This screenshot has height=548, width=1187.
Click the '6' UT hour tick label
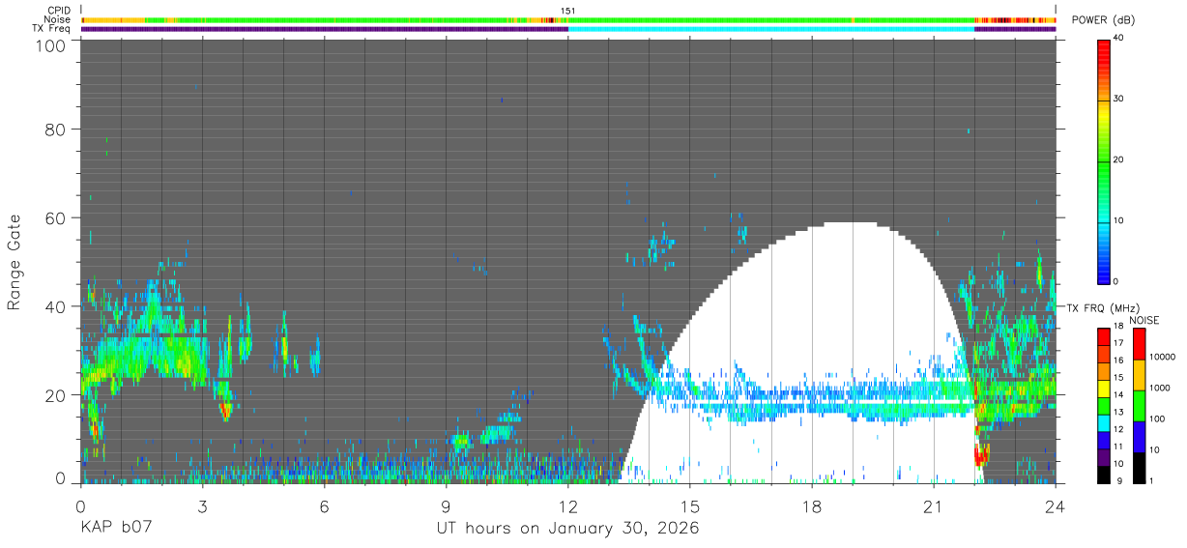click(325, 506)
